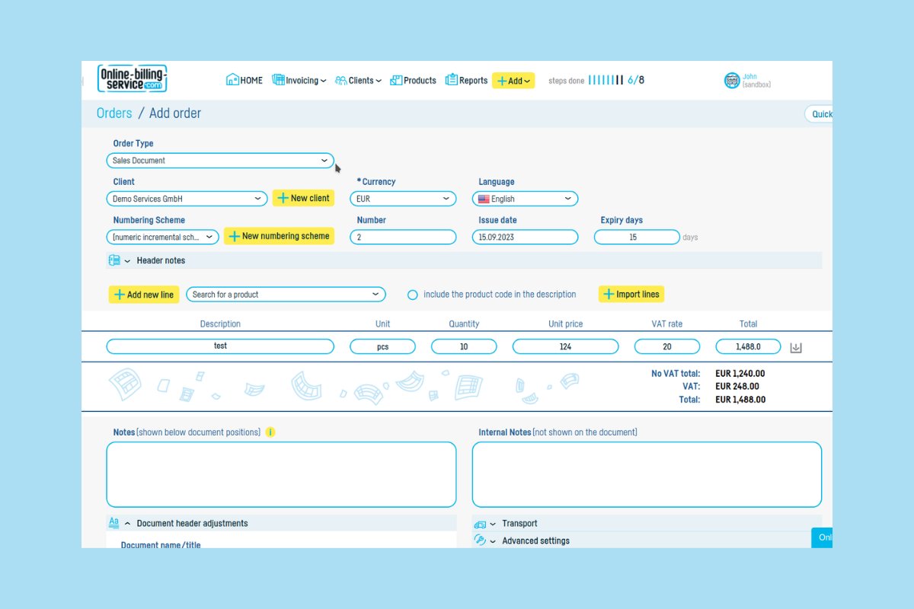Click the Issue date input field
Viewport: 914px width, 609px height.
(525, 238)
